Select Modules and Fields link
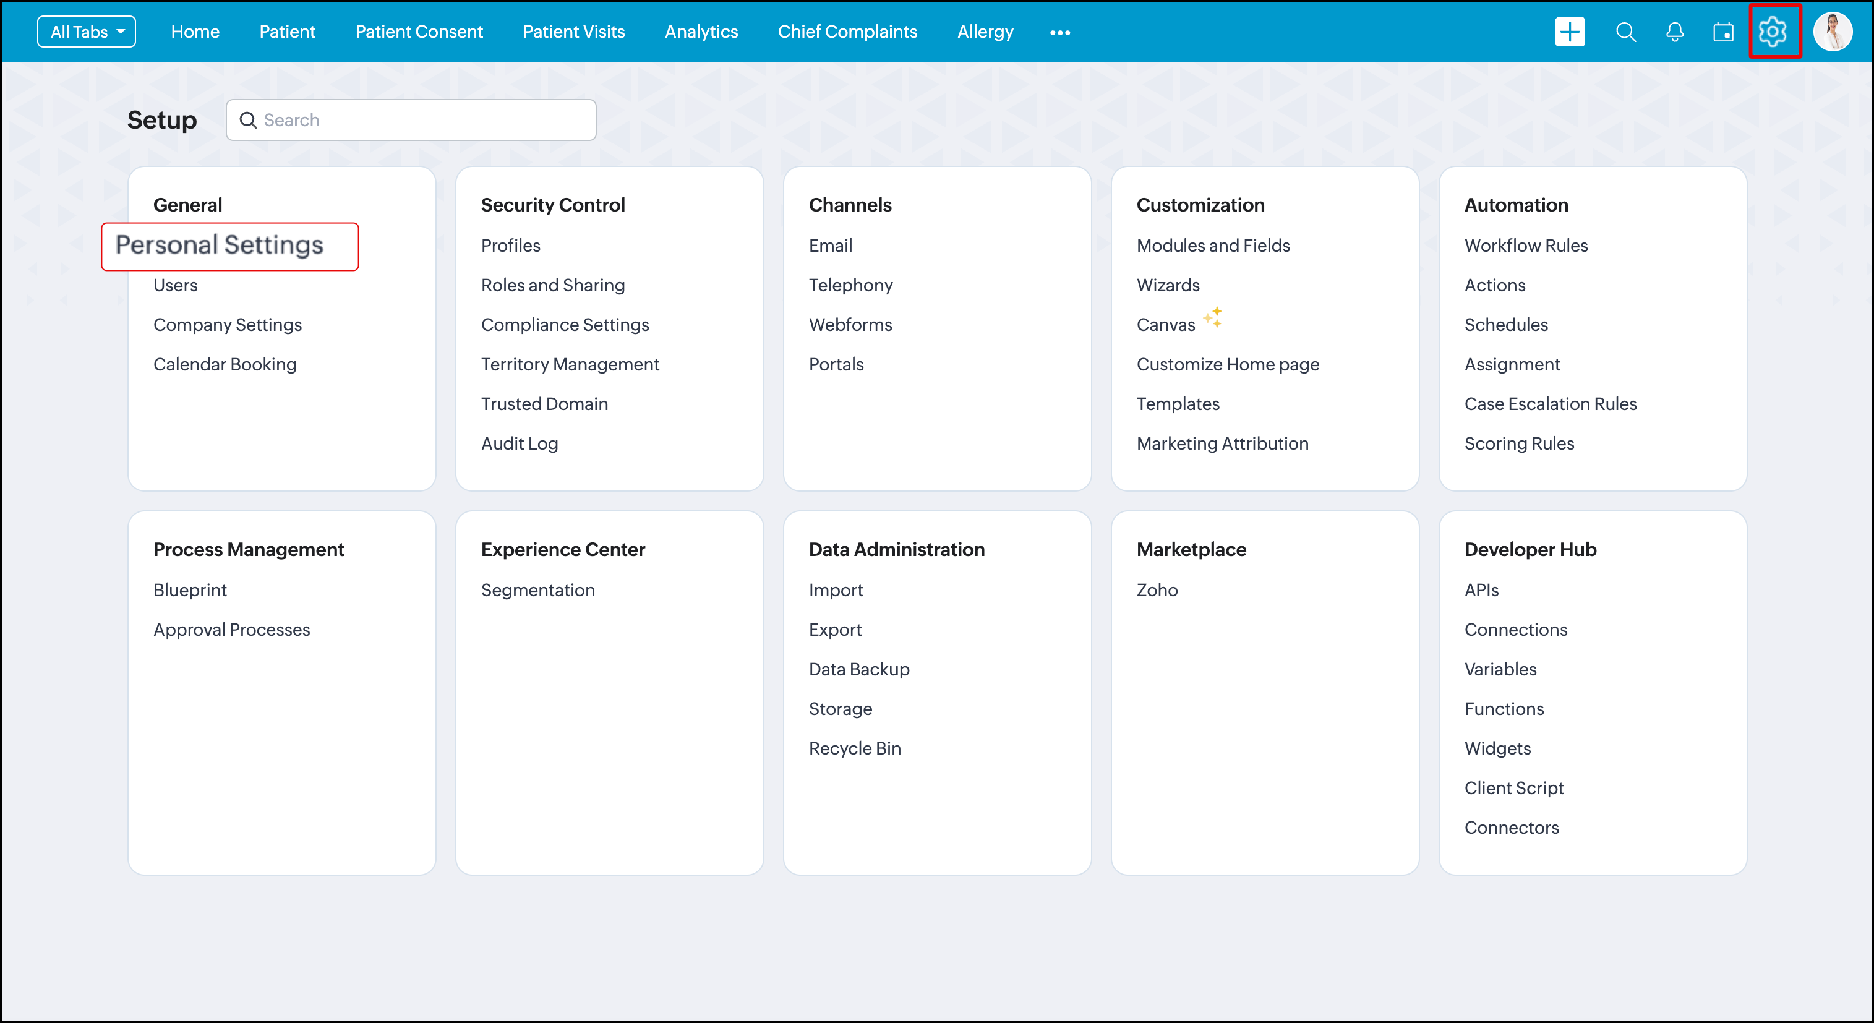 tap(1213, 245)
